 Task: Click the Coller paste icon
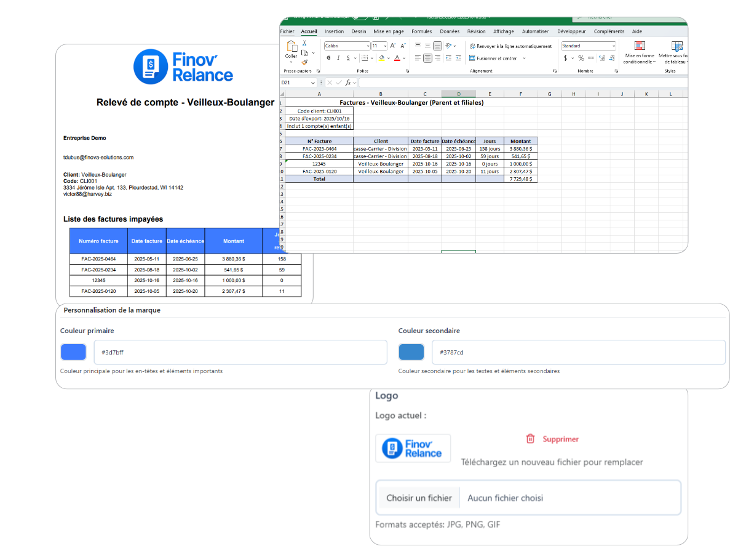pyautogui.click(x=292, y=49)
